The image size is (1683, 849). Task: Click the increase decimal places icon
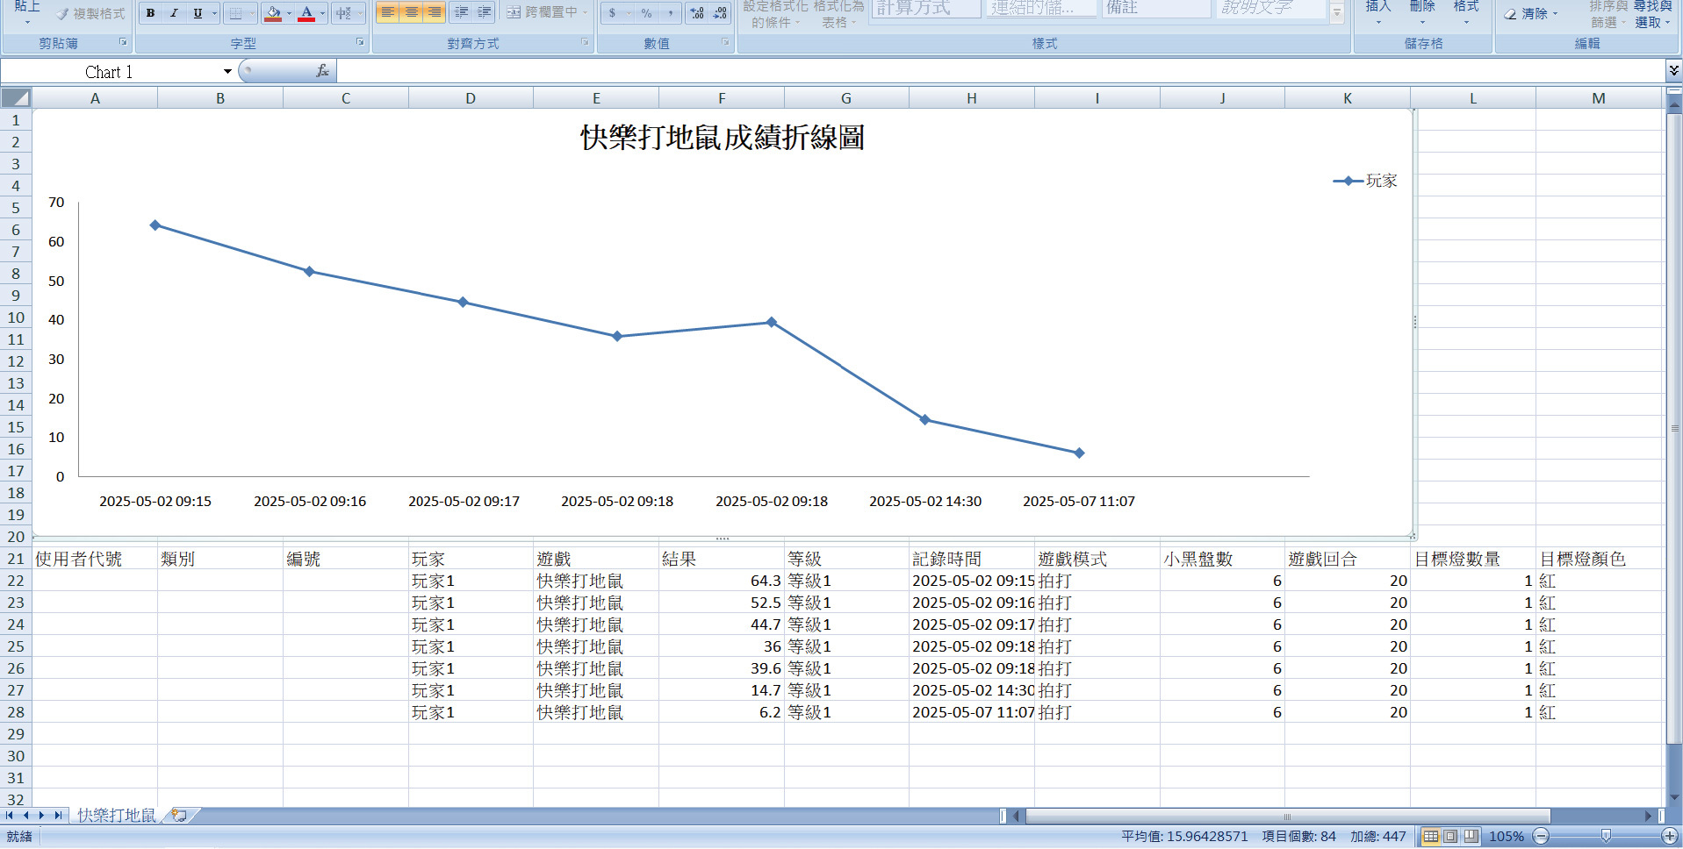click(x=697, y=13)
